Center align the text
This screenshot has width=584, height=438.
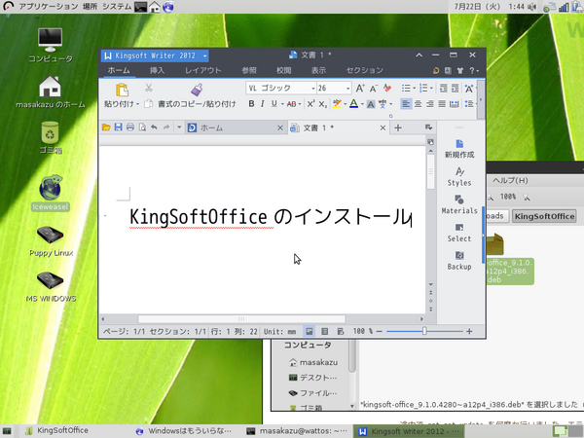tap(418, 104)
